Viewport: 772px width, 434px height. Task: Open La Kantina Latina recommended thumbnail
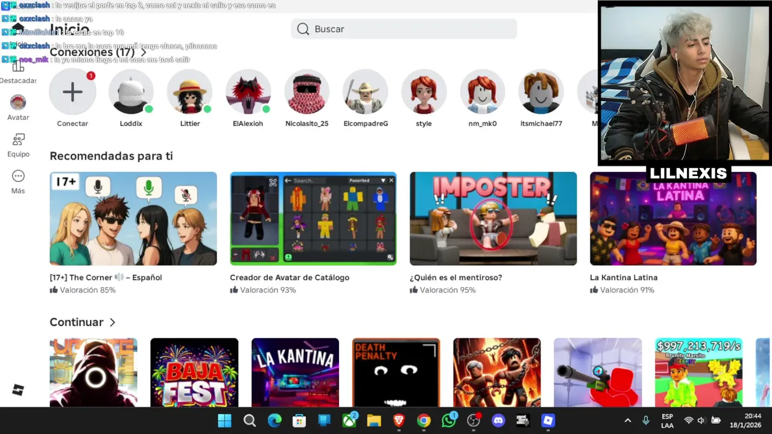click(x=673, y=219)
